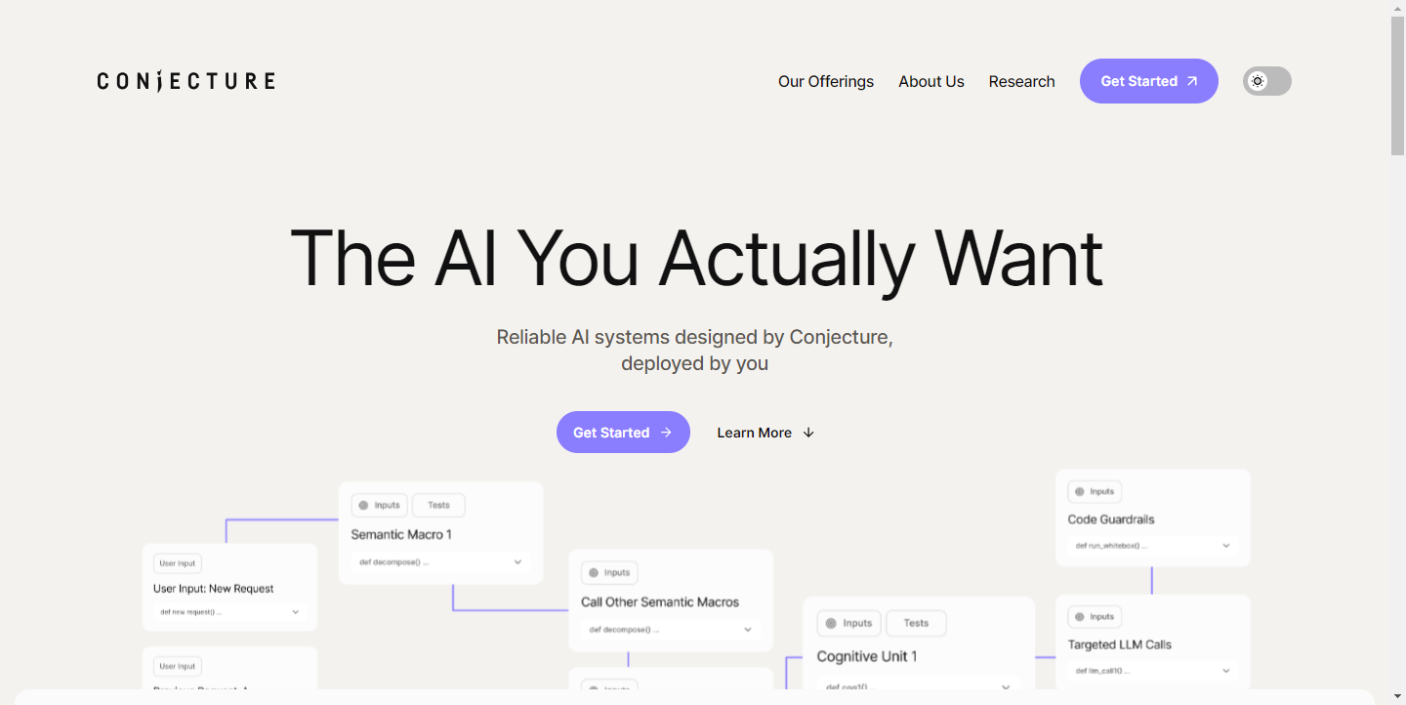Viewport: 1406px width, 705px height.
Task: Toggle the light/dark theme switch
Action: (1267, 81)
